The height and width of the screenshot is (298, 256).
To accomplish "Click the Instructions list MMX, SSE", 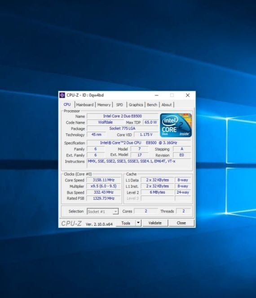I will [x=139, y=163].
